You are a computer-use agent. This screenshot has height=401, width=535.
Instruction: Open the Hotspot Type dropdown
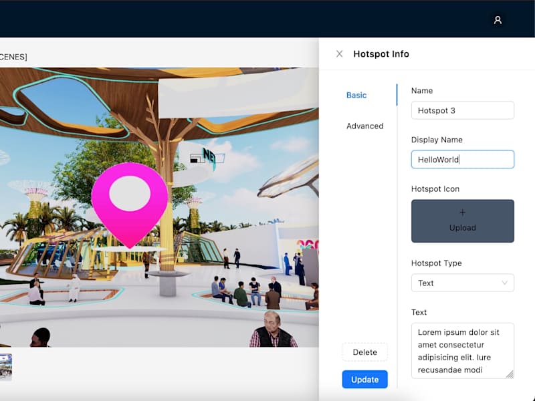462,283
